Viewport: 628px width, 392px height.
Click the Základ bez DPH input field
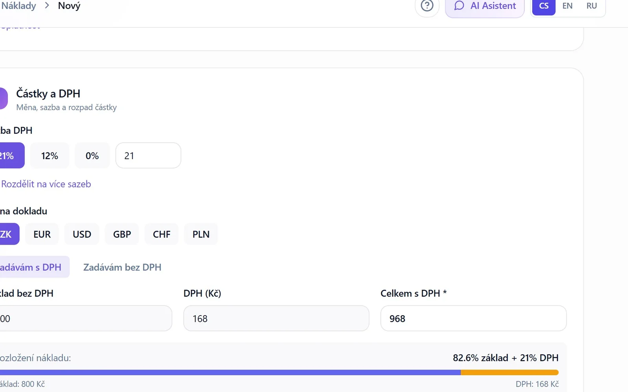[x=85, y=318]
